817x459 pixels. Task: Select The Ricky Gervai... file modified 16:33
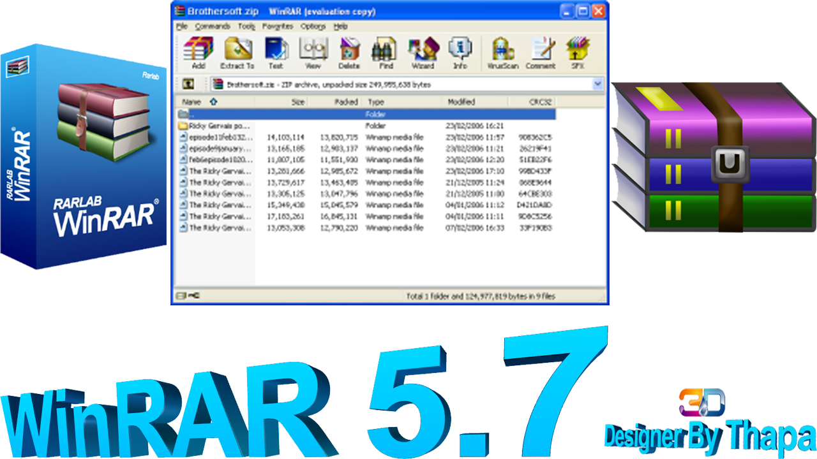coord(221,228)
